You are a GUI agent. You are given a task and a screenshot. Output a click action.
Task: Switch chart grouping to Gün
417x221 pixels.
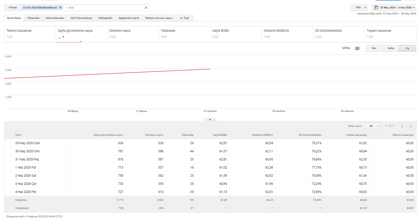374,48
